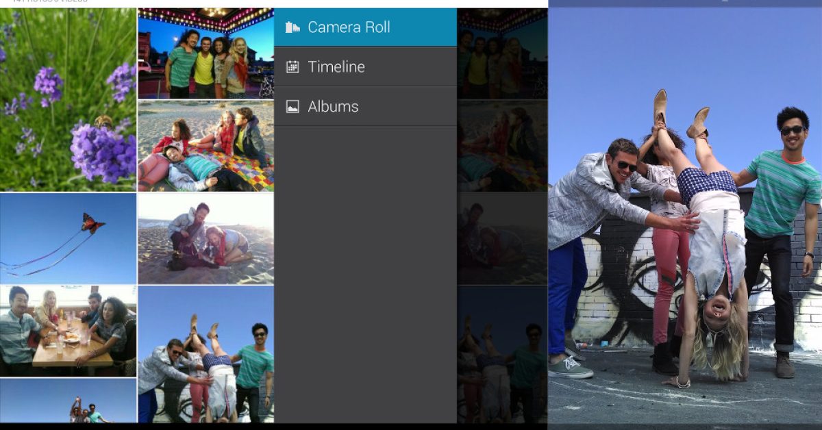
Task: Open the Albums menu label
Action: (x=333, y=107)
